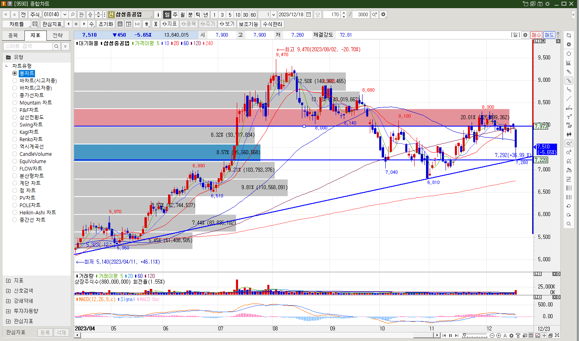Open the stock info 'i' icon
The image size is (579, 341).
[158, 14]
